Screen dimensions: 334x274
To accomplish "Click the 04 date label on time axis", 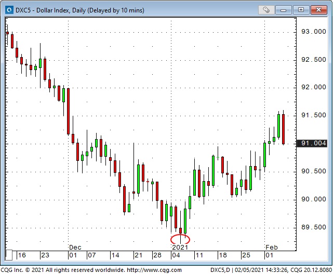I will click(176, 255).
